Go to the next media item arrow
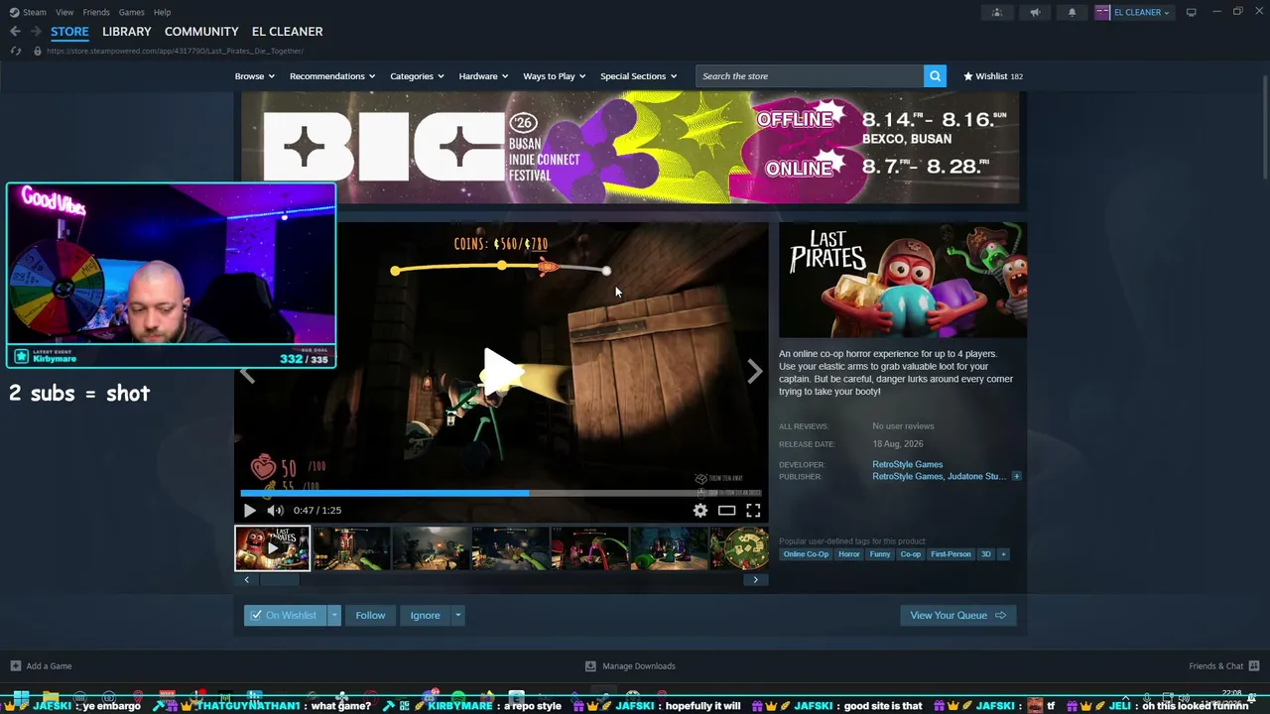The image size is (1270, 714). [x=754, y=372]
